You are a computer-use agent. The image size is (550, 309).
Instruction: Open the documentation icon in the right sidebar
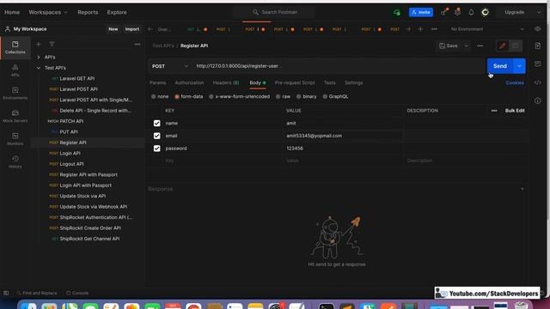pyautogui.click(x=538, y=45)
